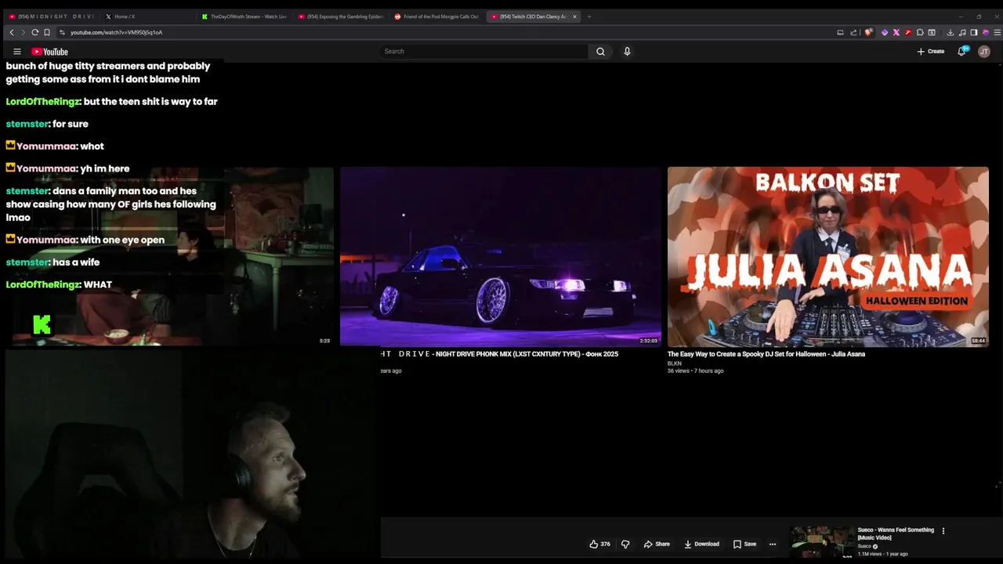Click the Download button under video
Screen dimensions: 1003x564
coord(701,544)
